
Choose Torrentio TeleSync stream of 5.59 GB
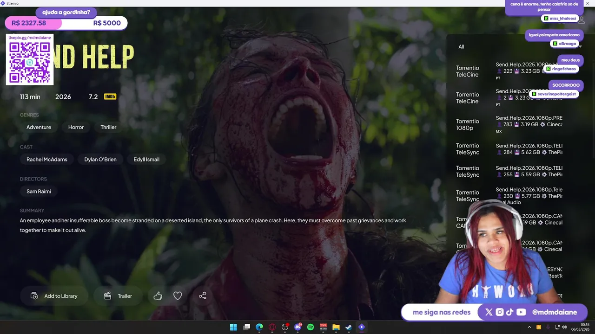pyautogui.click(x=509, y=171)
